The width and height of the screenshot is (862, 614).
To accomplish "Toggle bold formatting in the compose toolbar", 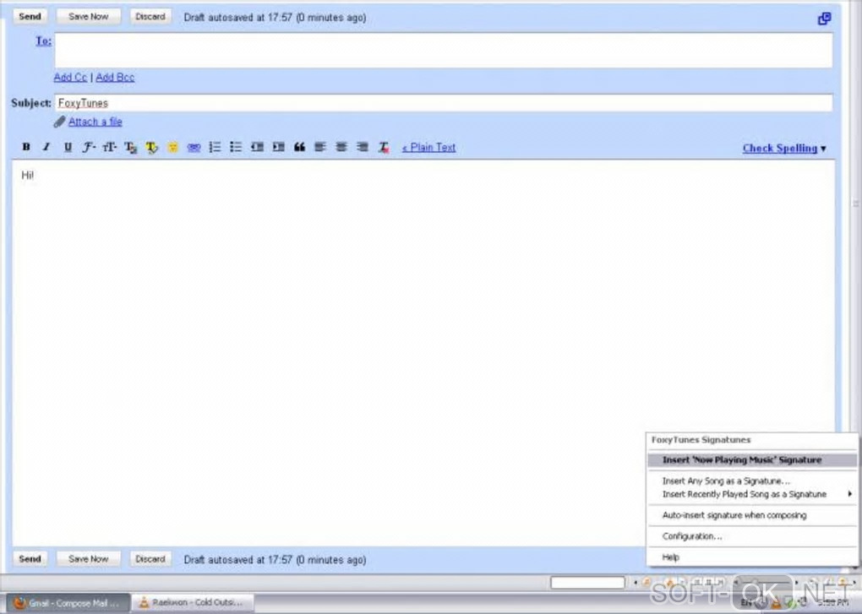I will coord(26,147).
